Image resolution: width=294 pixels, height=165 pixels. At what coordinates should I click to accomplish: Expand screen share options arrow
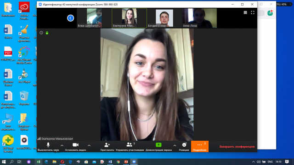(x=175, y=146)
